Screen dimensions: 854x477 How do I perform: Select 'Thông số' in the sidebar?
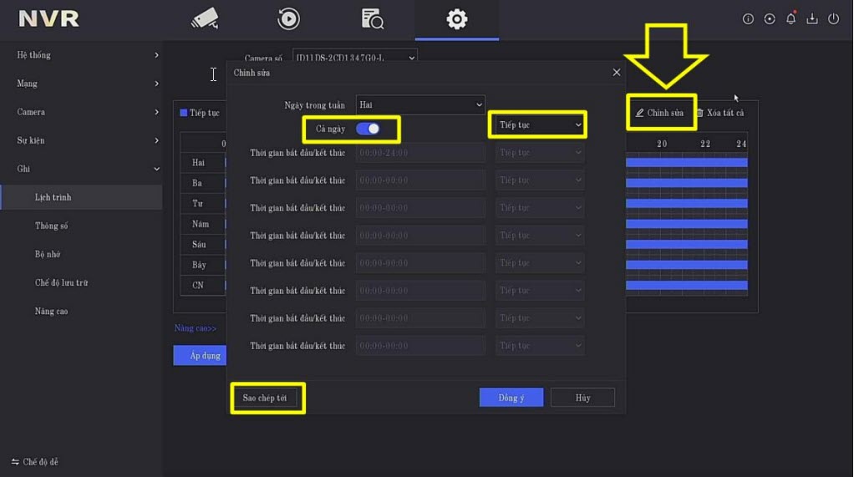[52, 226]
